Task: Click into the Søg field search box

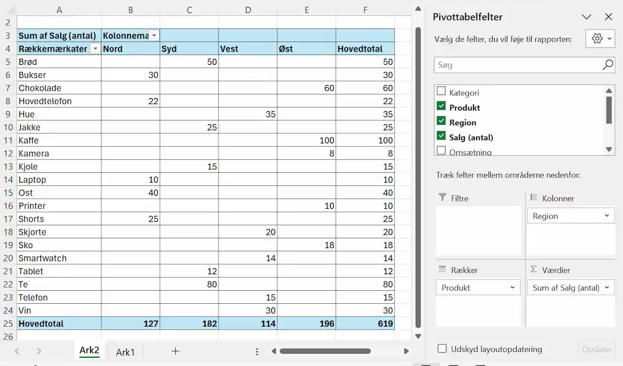Action: pyautogui.click(x=517, y=65)
